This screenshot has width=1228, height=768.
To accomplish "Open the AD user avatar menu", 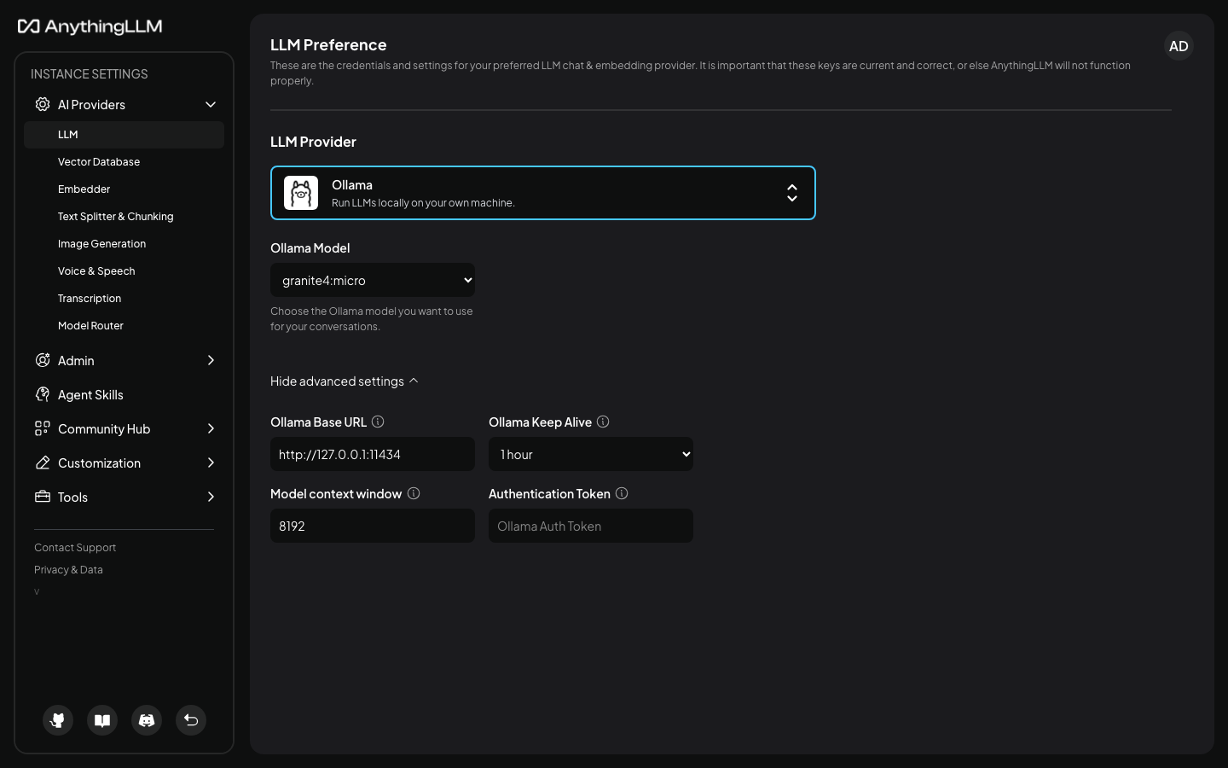I will click(x=1179, y=46).
